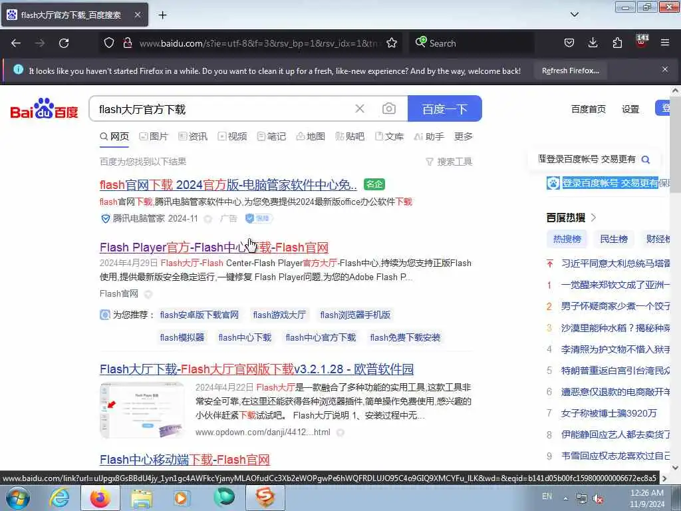Close the flash大厅官方下载 tab

tap(137, 15)
